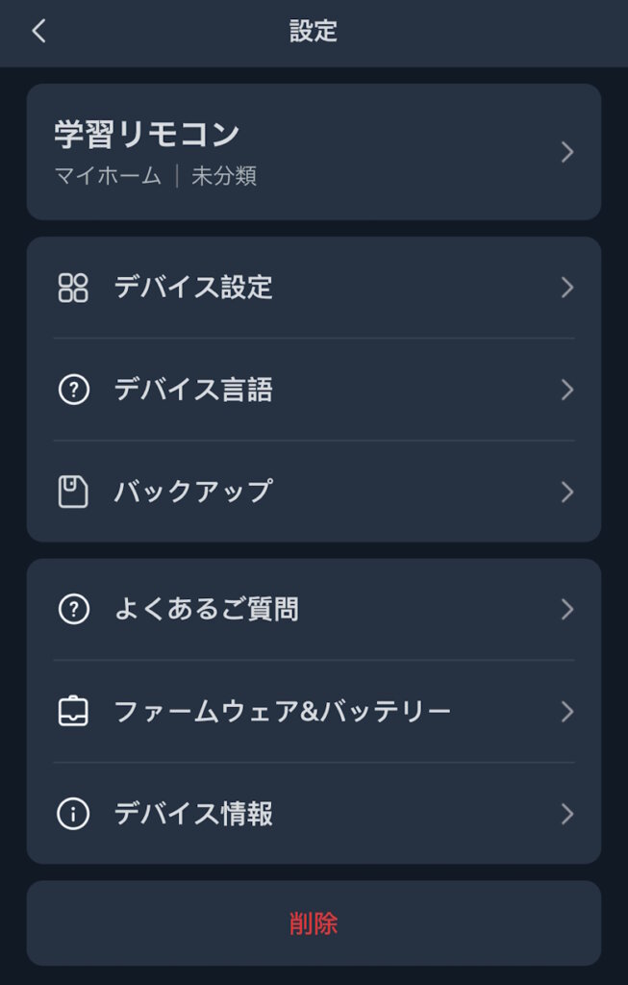Open the よくあるご質問 help entry
The image size is (628, 985).
coord(314,609)
